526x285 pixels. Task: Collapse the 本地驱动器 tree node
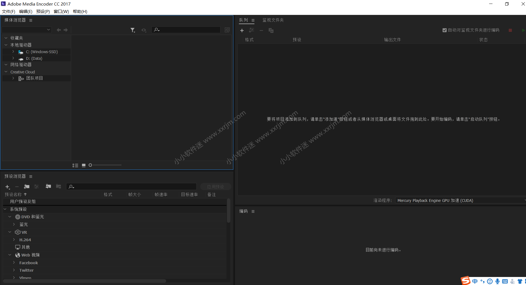6,45
